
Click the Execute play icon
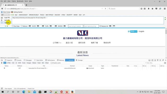pyautogui.click(x=2, y=23)
